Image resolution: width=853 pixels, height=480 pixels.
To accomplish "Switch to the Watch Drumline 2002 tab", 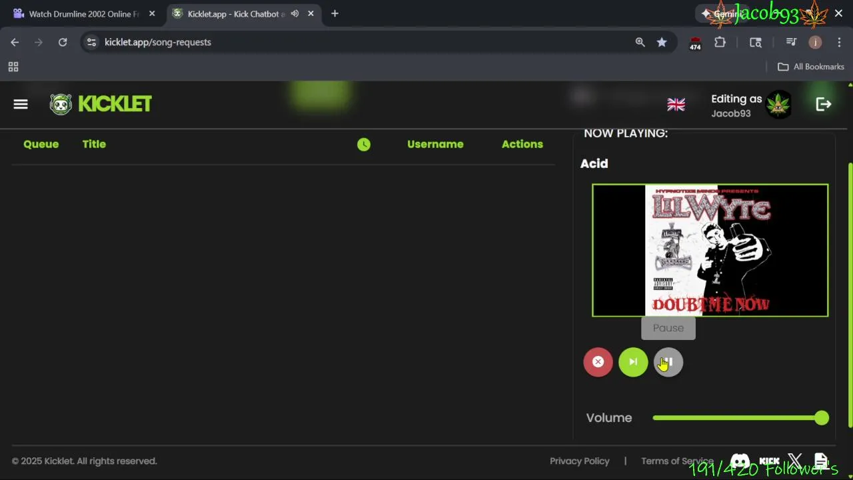I will pos(84,13).
